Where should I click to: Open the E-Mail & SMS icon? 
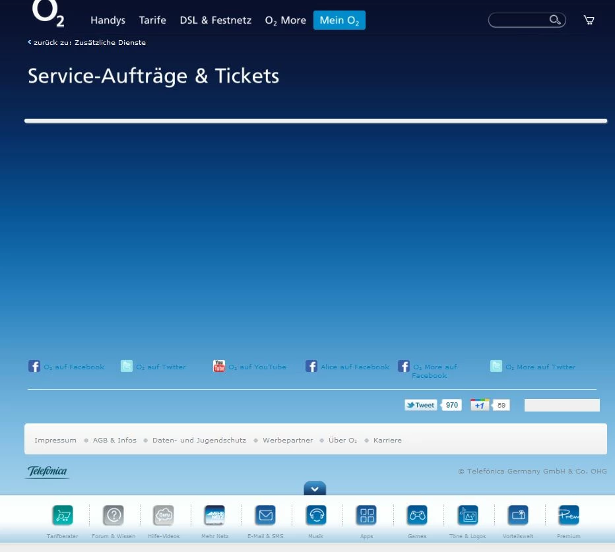pos(265,515)
